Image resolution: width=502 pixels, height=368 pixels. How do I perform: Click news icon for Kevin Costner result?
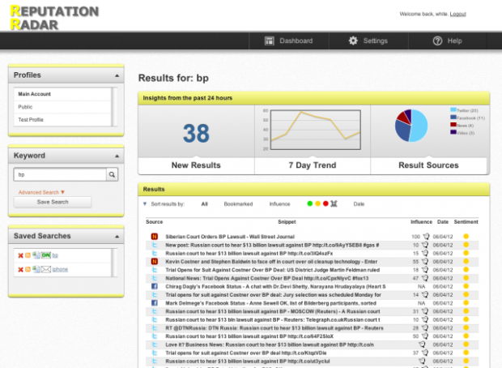tap(155, 262)
